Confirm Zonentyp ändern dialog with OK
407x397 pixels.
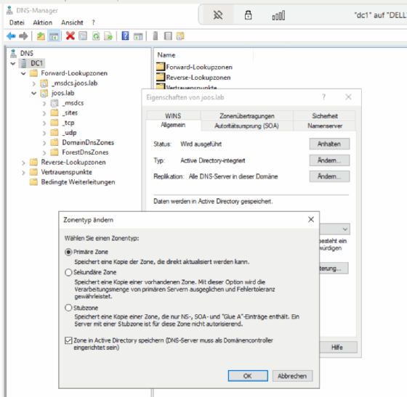point(248,376)
